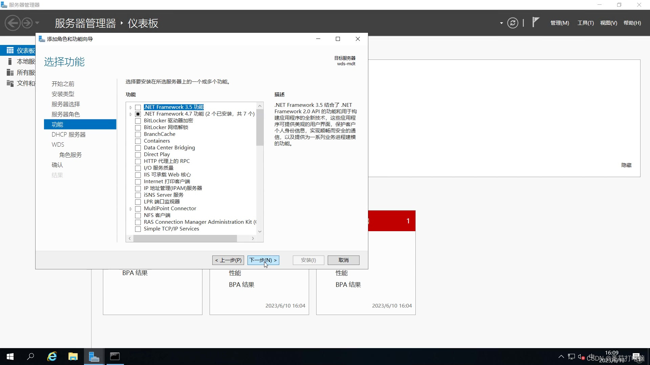The image size is (650, 365).
Task: Click the horizontal scrollbar right arrow
Action: [253, 239]
